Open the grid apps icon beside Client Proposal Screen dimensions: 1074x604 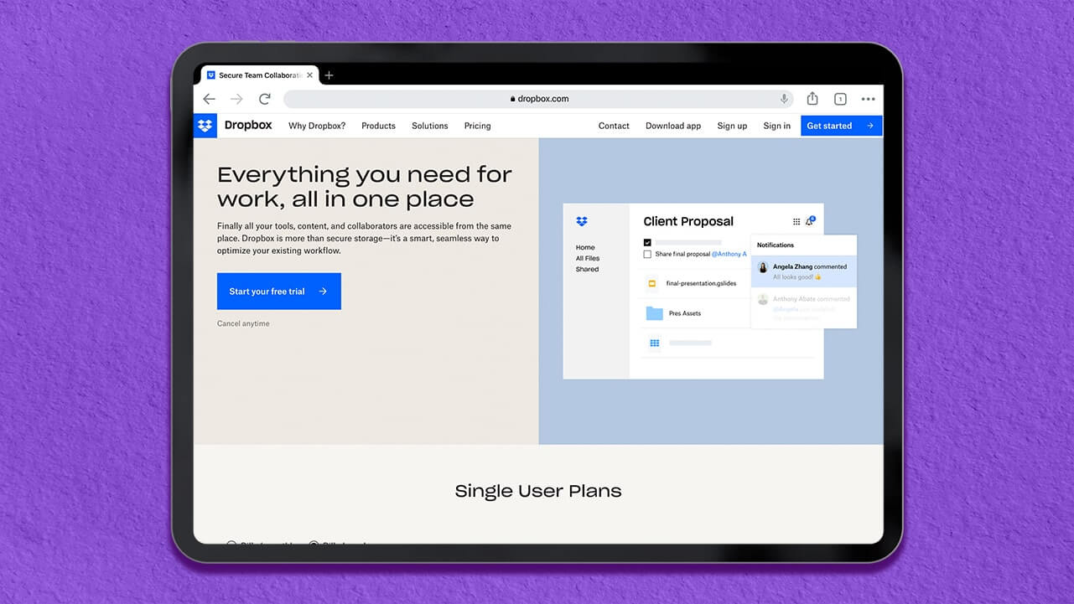(x=796, y=221)
